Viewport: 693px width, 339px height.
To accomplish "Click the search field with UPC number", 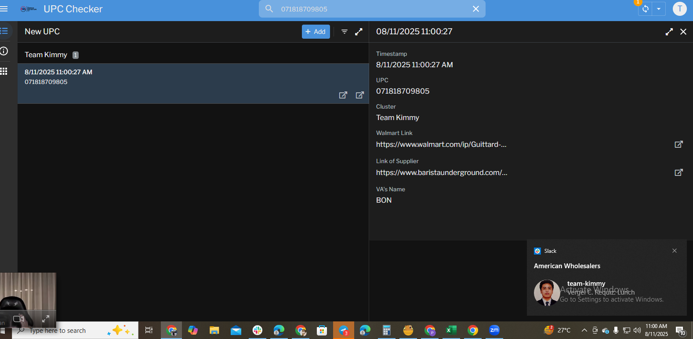I will coord(372,9).
